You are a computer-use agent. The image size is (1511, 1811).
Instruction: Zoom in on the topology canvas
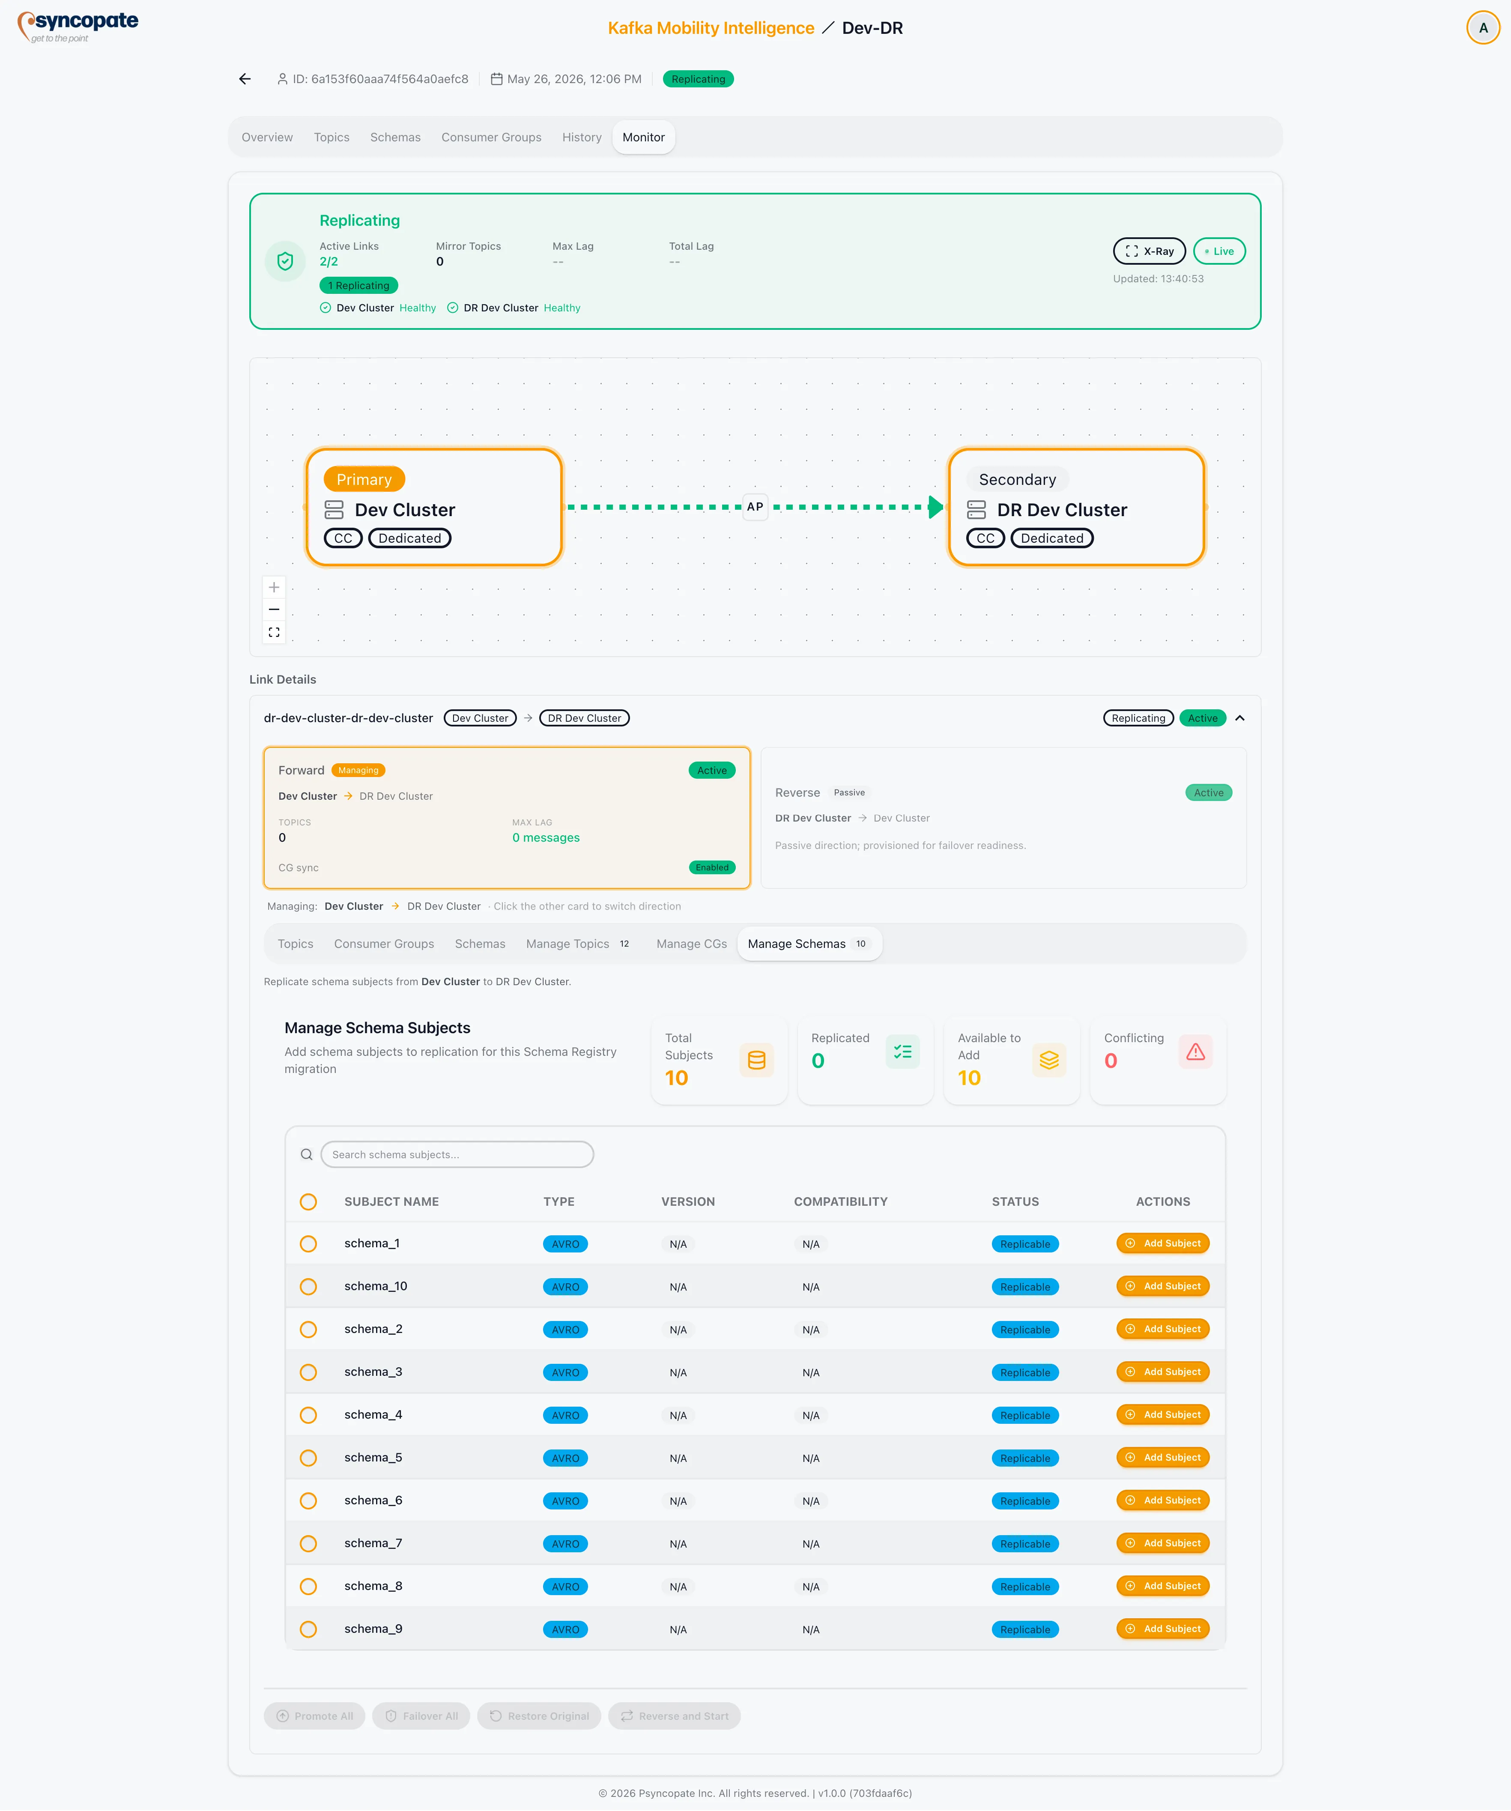274,587
